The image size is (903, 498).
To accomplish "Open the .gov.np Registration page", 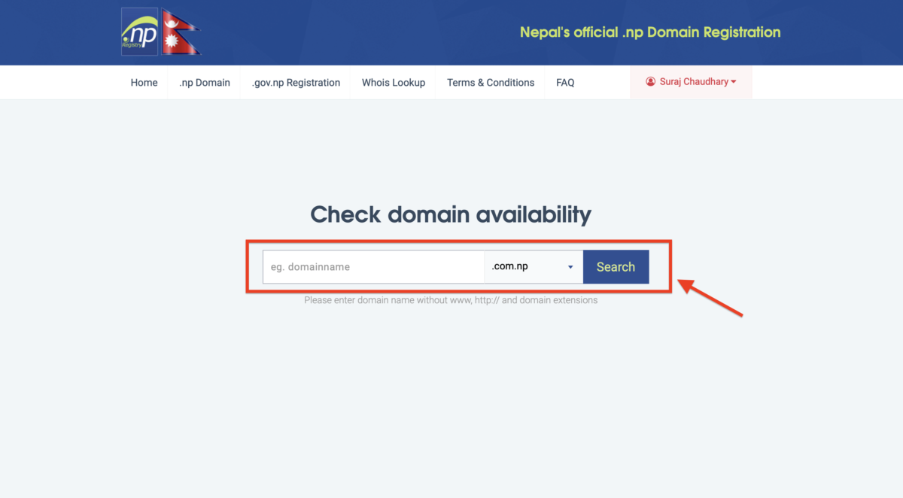I will tap(295, 82).
